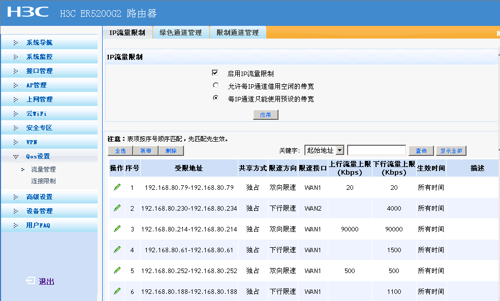Viewport: 500px width, 301px height.
Task: Expand AP管理 menu arrow
Action: (15, 85)
